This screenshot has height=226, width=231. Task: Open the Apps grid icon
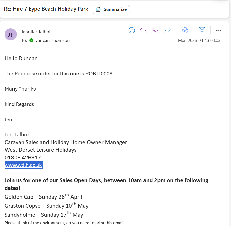(202, 31)
